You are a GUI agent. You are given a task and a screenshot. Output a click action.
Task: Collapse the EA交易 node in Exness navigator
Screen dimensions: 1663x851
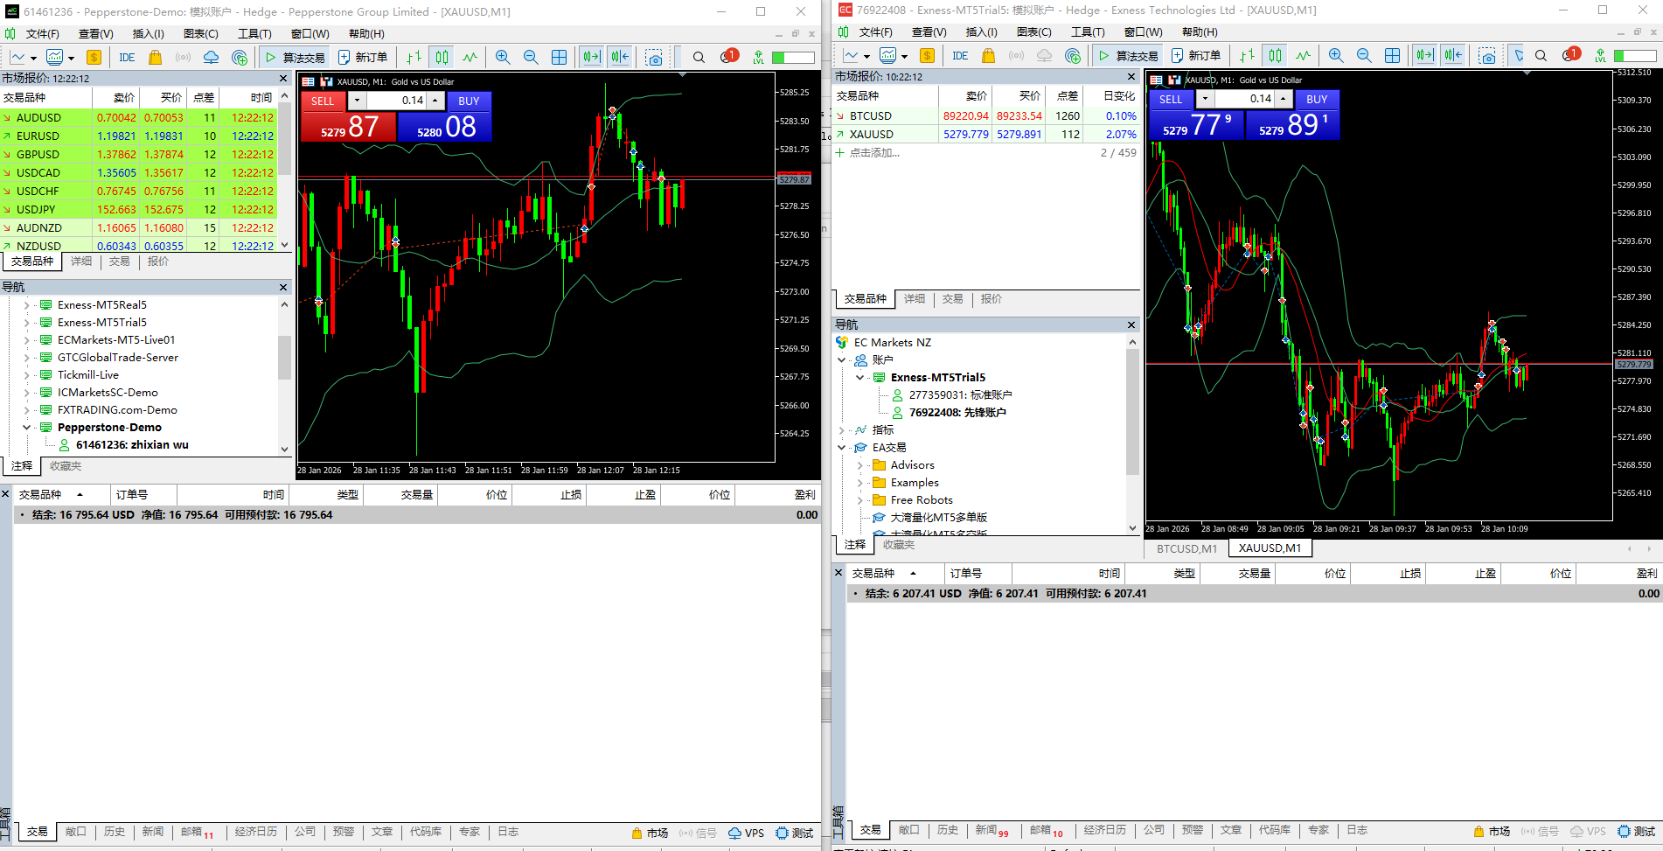pyautogui.click(x=842, y=448)
